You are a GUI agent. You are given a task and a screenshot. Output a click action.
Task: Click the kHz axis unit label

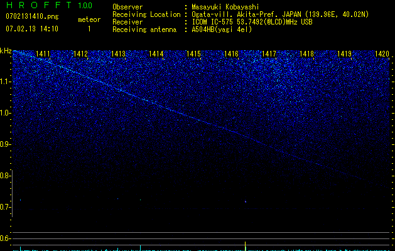(x=6, y=51)
